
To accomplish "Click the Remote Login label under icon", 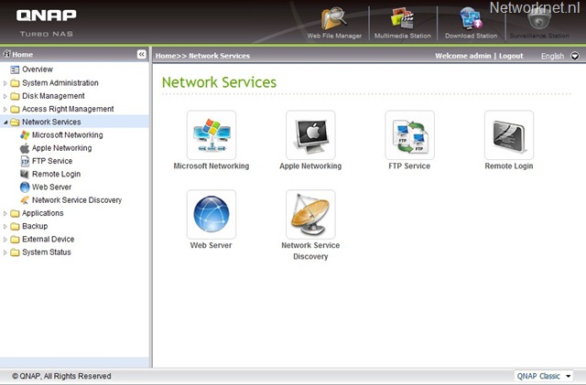I will pos(509,166).
